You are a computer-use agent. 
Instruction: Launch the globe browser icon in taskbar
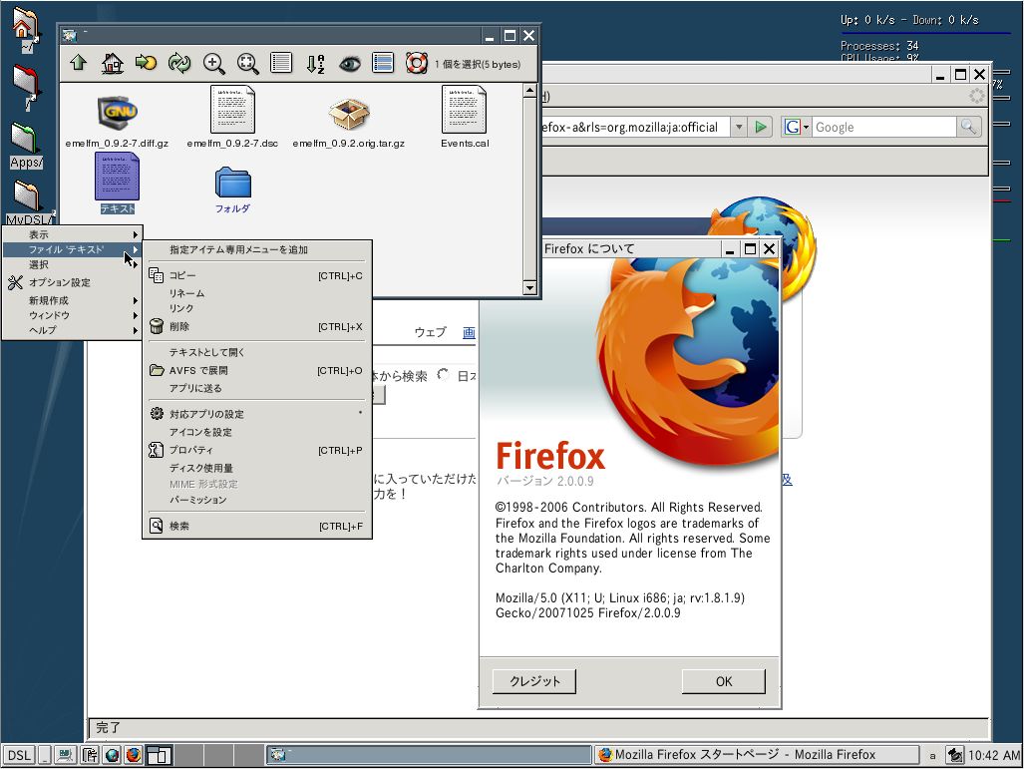coord(113,755)
